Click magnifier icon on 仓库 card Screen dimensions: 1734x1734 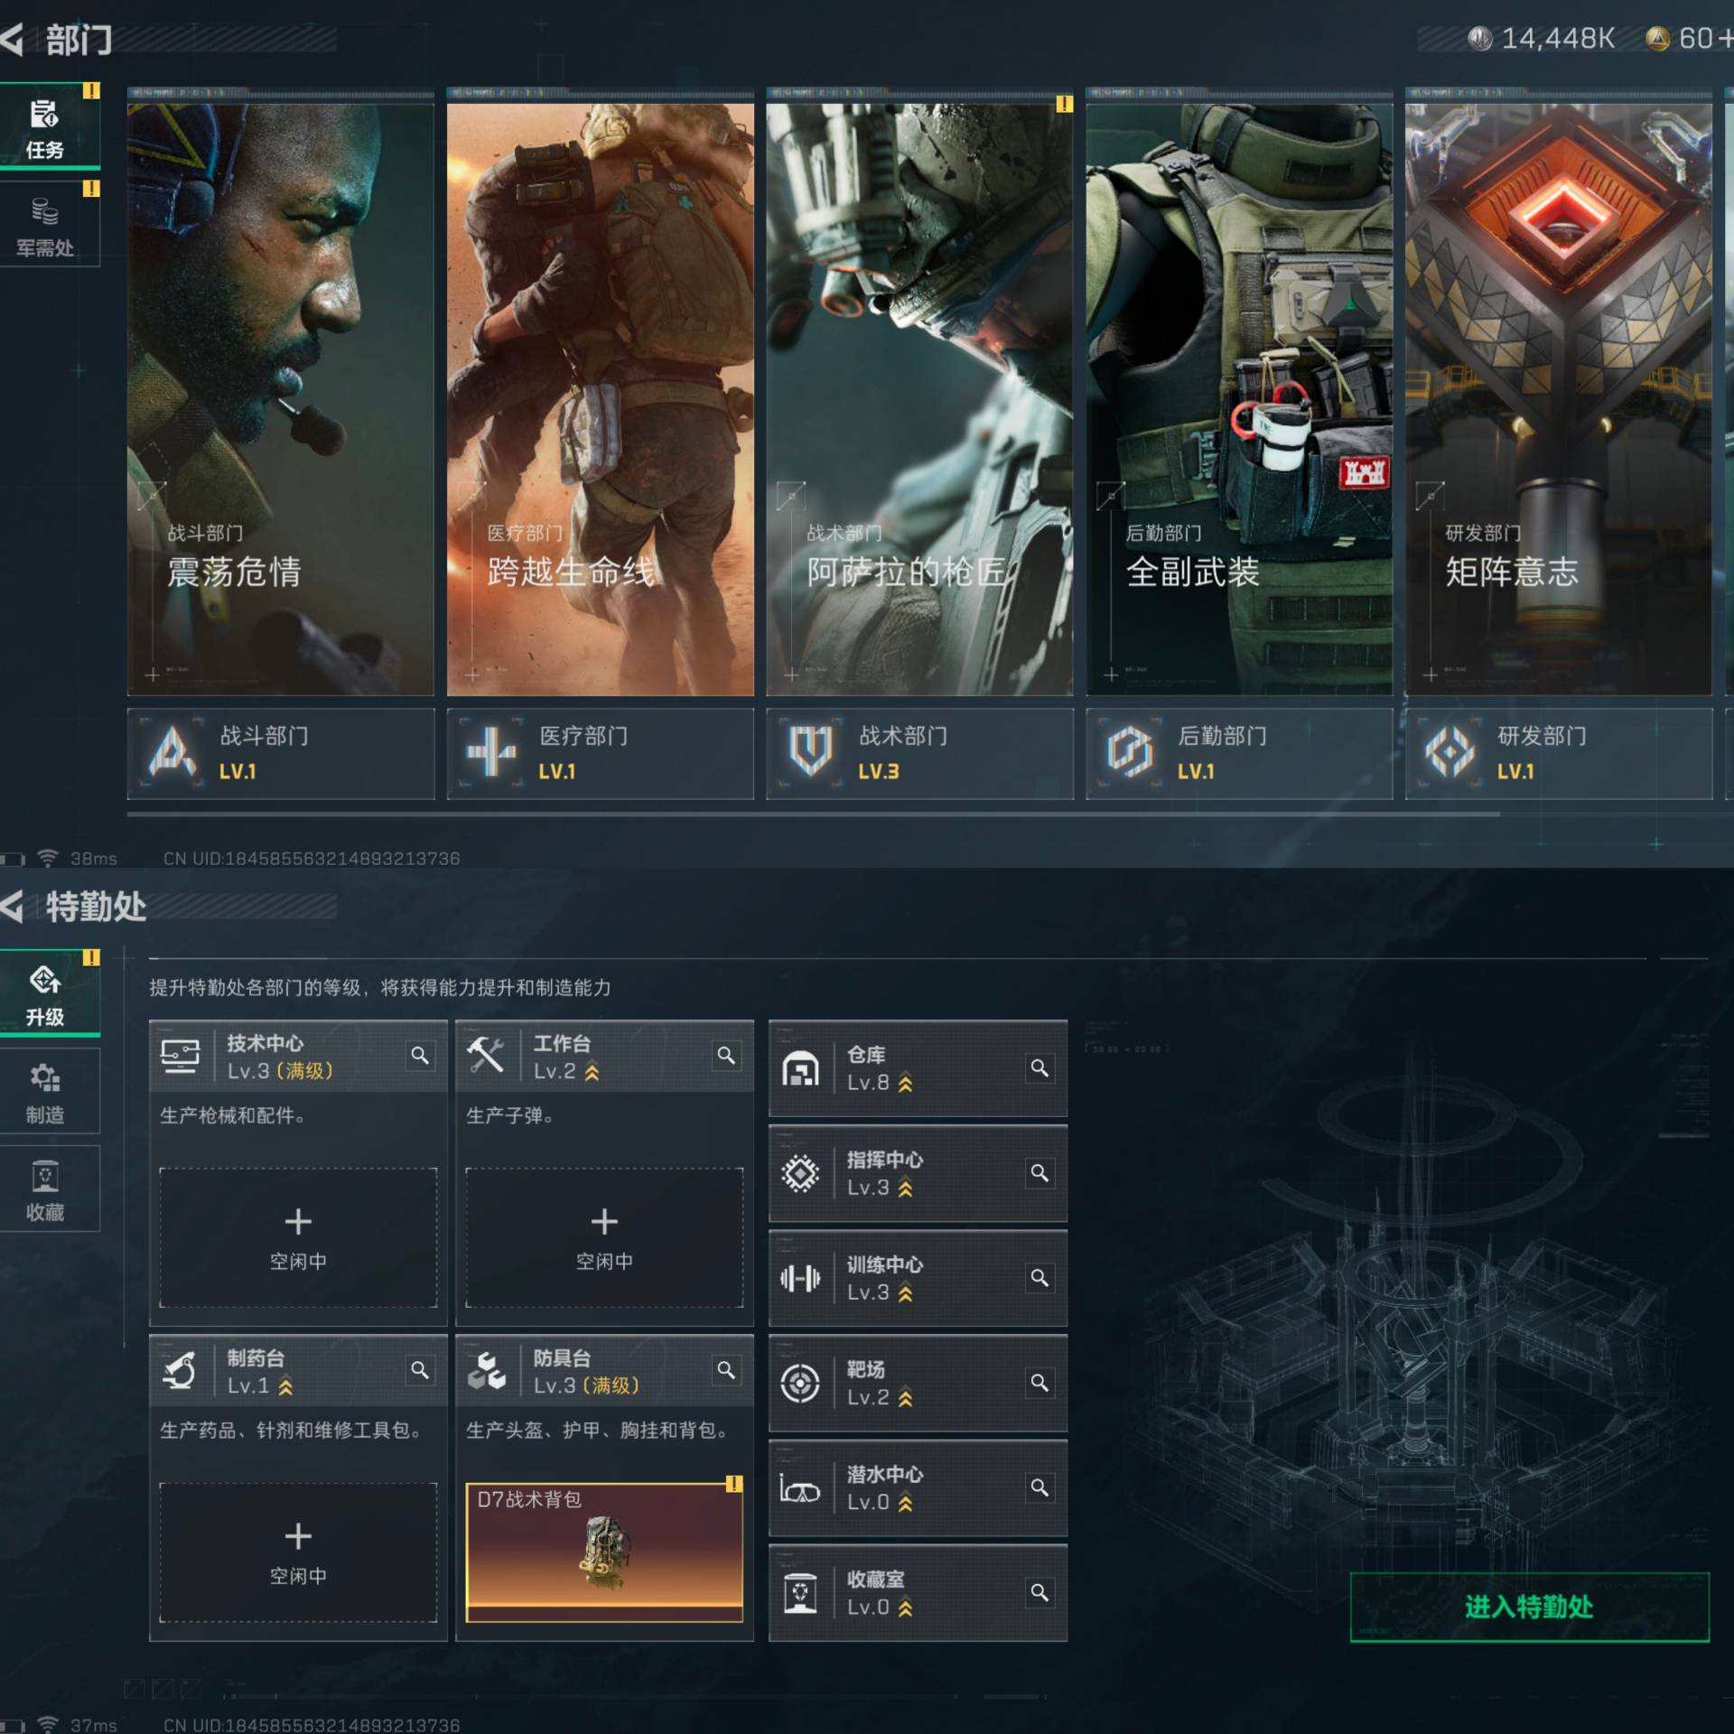click(x=1039, y=1068)
